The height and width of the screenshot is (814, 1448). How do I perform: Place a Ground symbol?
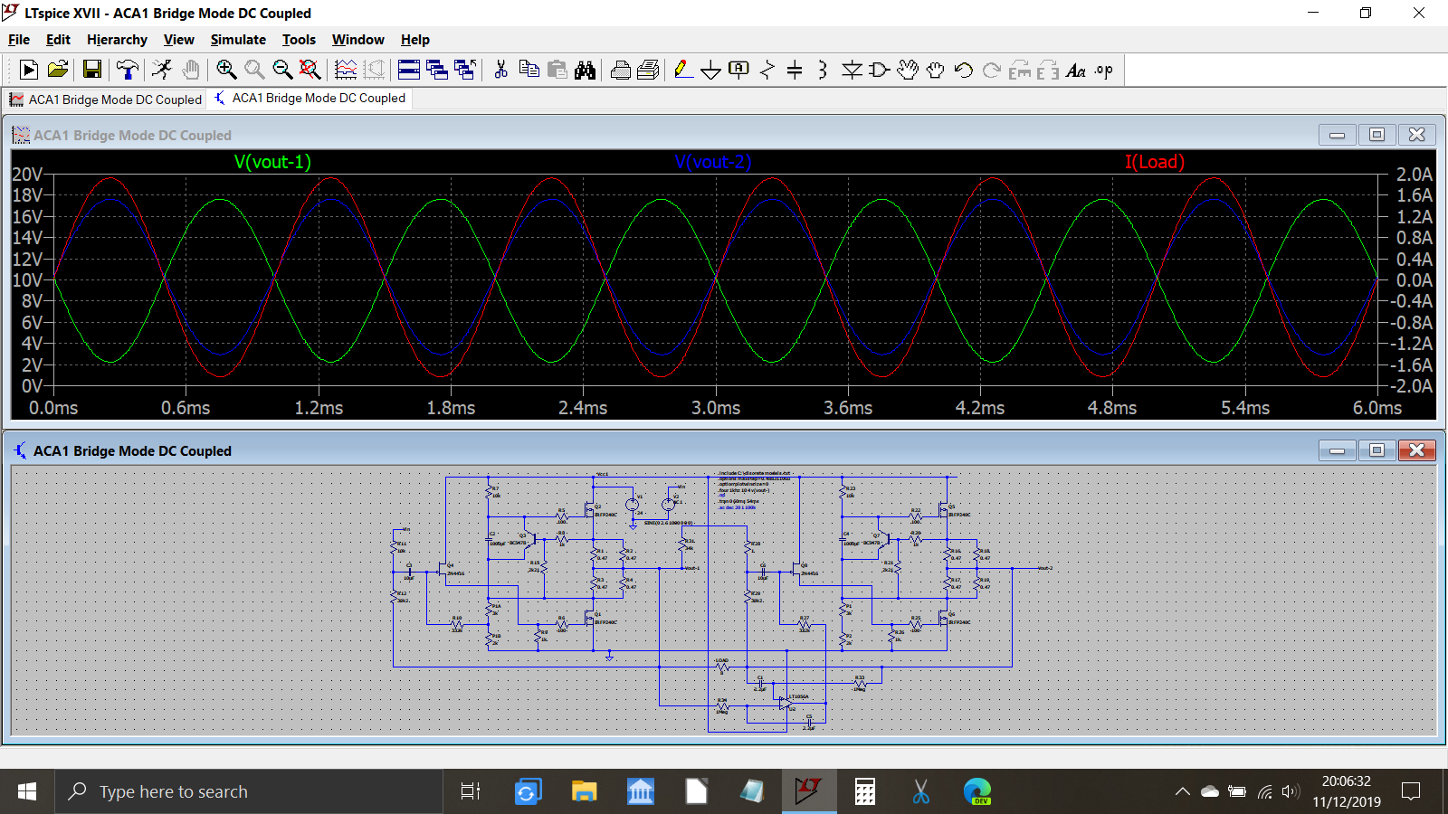pyautogui.click(x=711, y=70)
